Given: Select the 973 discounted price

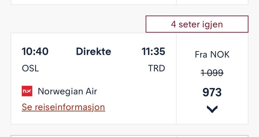Looking at the screenshot, I should (212, 92).
